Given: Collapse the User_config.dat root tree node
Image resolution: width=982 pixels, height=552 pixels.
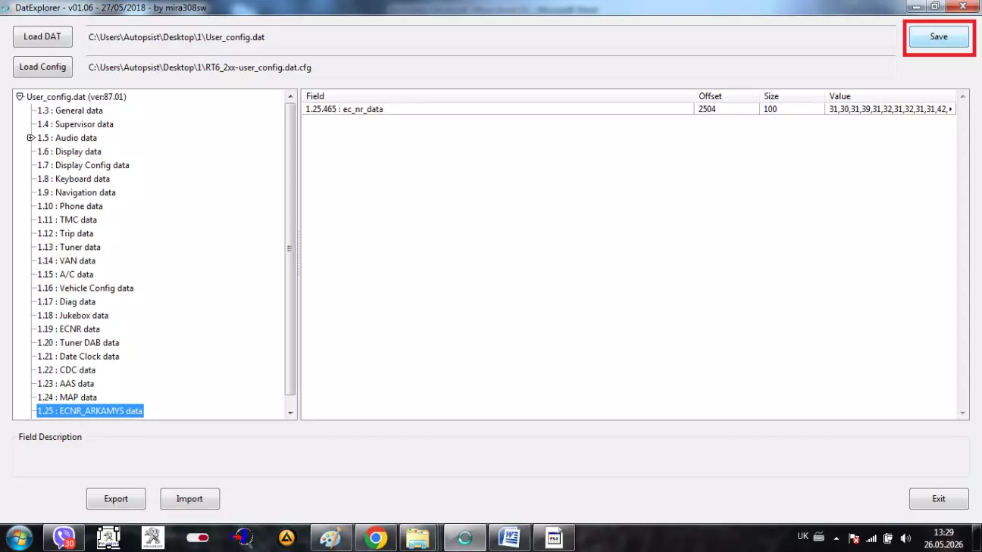Looking at the screenshot, I should (x=20, y=97).
